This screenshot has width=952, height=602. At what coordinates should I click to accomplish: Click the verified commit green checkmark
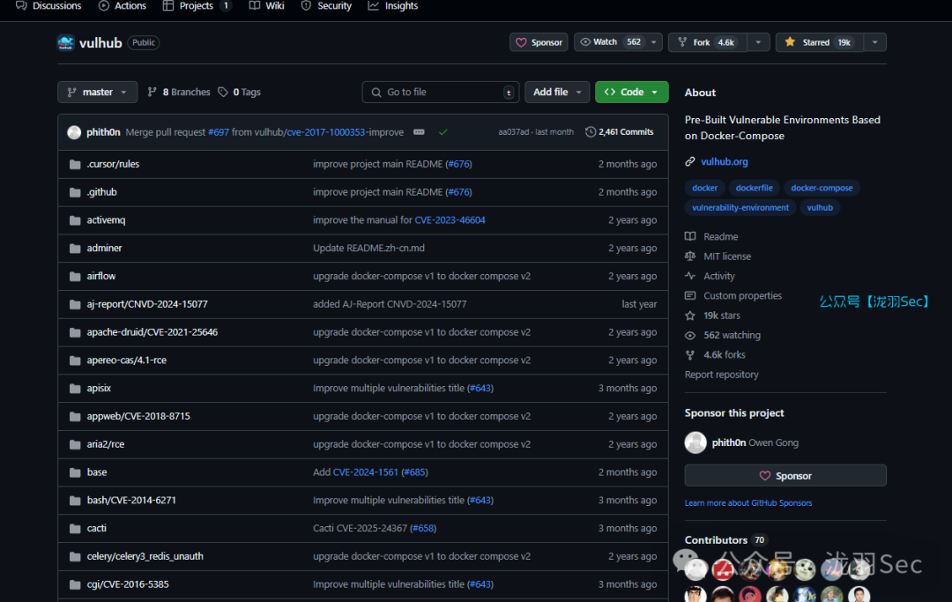pos(443,131)
